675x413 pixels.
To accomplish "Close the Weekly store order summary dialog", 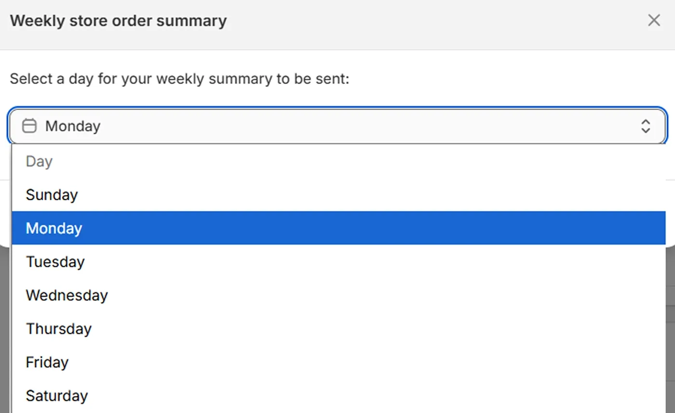I will pos(654,20).
